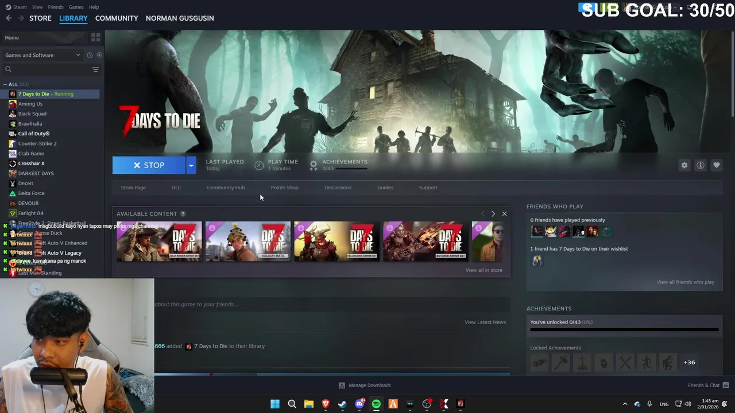Image resolution: width=735 pixels, height=413 pixels.
Task: Add game to favorites heart icon
Action: point(717,165)
